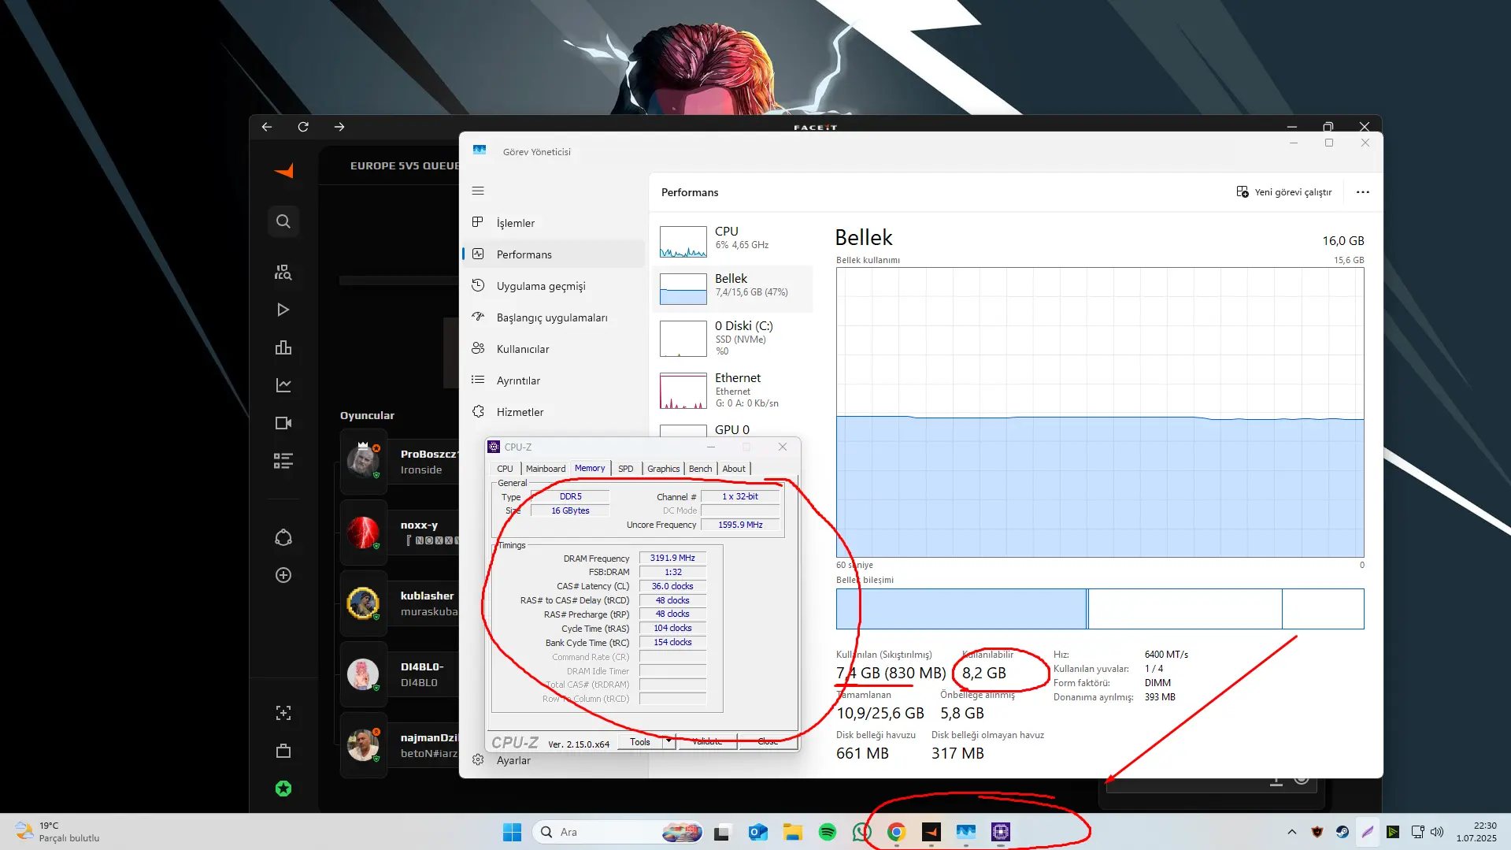Switch to the Bench tab in CPU-Z
Image resolution: width=1511 pixels, height=850 pixels.
click(700, 469)
